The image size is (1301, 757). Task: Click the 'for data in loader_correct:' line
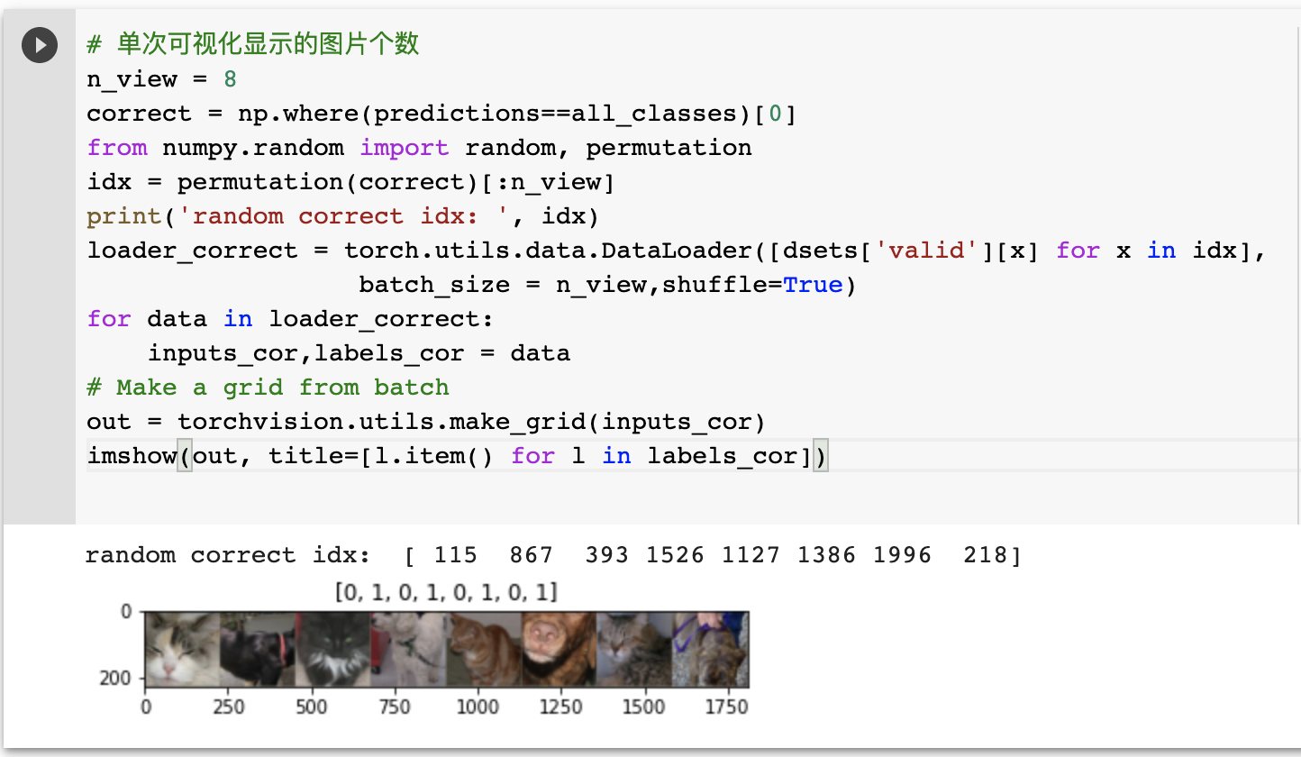coord(290,319)
